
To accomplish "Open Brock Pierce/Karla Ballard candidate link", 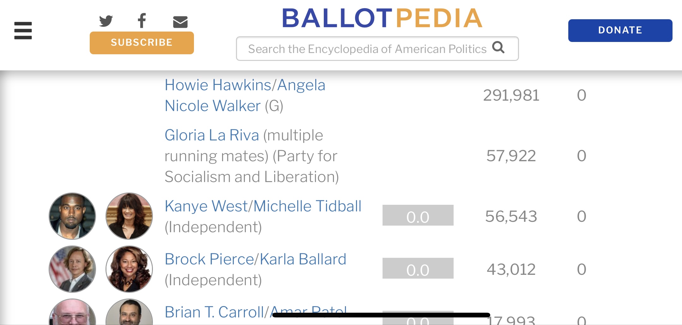I will point(255,259).
